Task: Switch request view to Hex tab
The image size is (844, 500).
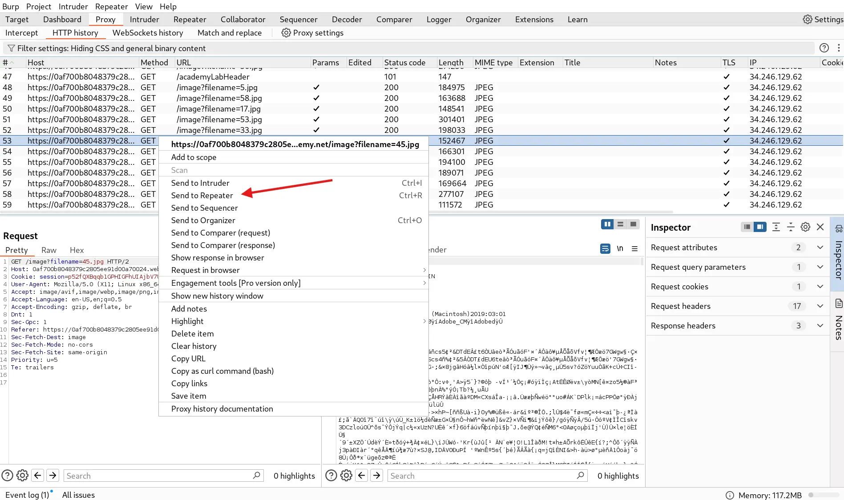Action: [x=77, y=250]
